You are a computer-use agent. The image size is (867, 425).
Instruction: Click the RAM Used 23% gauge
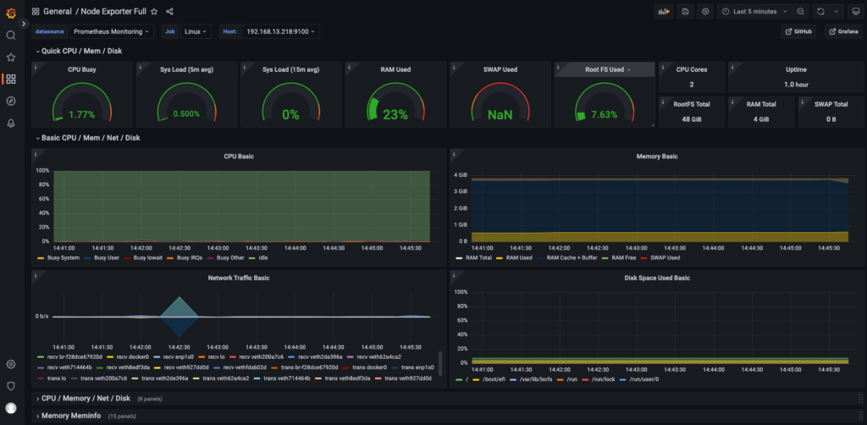click(395, 102)
